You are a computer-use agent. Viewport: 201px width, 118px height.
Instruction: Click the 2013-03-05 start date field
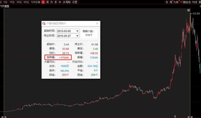coord(66,31)
